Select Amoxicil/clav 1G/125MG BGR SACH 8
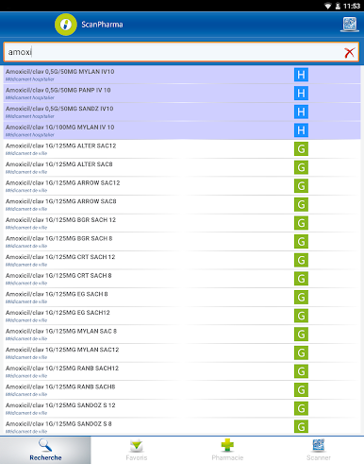This screenshot has width=364, height=464. click(182, 242)
